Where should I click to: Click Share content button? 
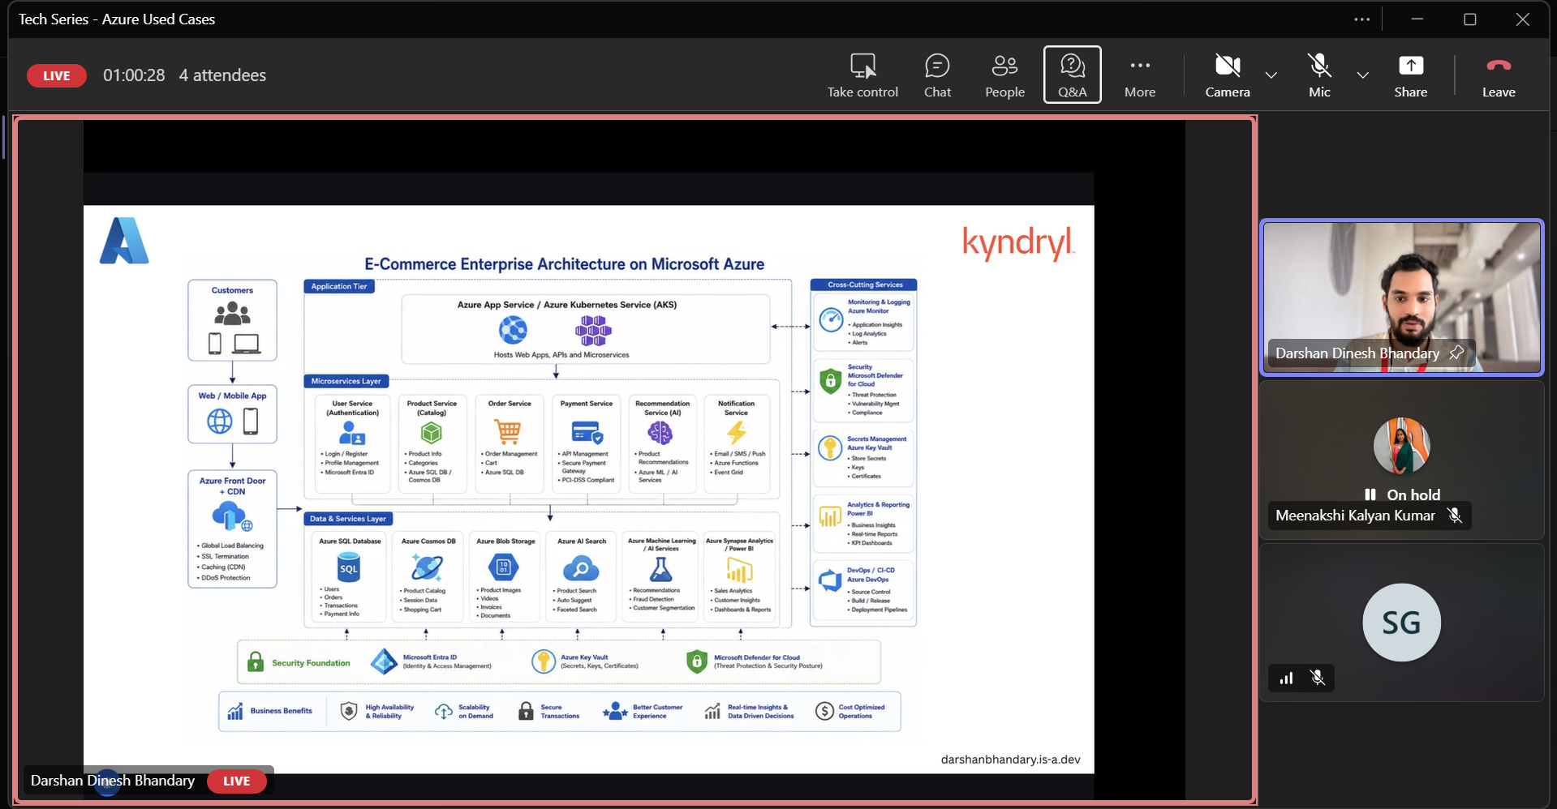1410,75
